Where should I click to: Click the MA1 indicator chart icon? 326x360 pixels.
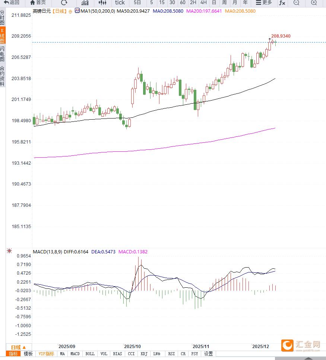point(77,11)
